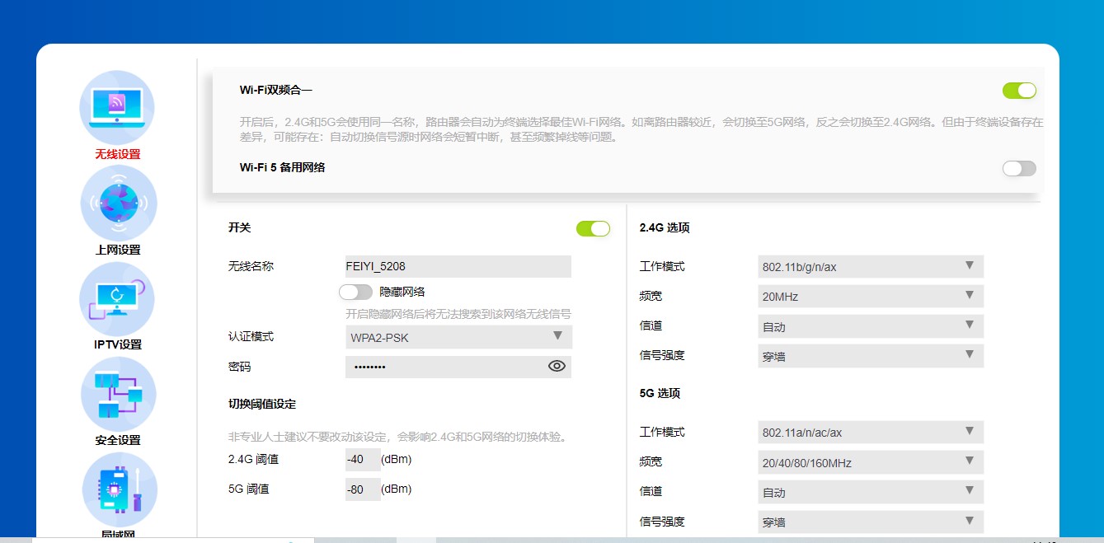This screenshot has height=543, width=1104.
Task: Edit the 5G 阈值 value -80
Action: (x=363, y=489)
